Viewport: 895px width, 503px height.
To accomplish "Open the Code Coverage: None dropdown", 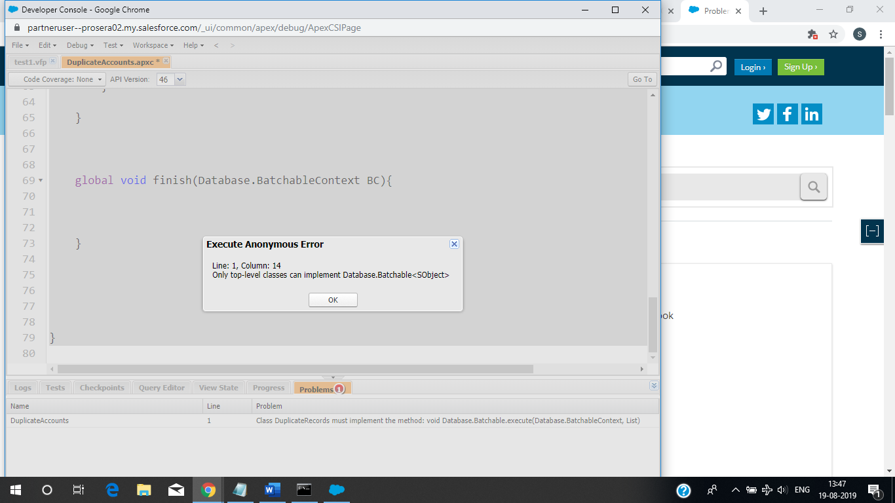I will (x=57, y=79).
